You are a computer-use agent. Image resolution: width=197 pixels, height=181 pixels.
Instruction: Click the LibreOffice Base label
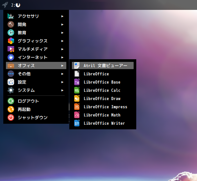click(102, 82)
